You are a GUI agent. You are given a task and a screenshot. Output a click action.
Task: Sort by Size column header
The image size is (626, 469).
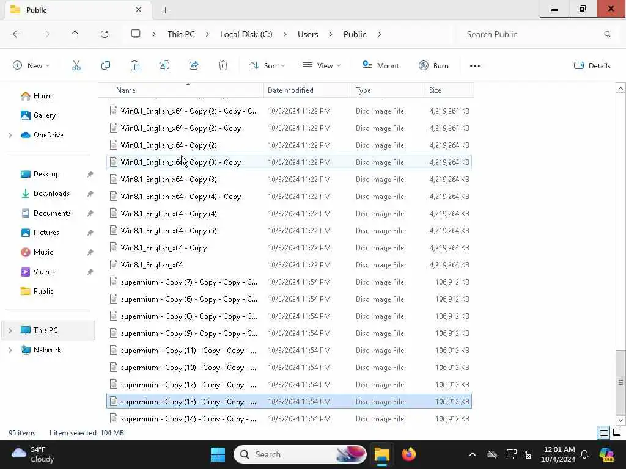pos(449,90)
